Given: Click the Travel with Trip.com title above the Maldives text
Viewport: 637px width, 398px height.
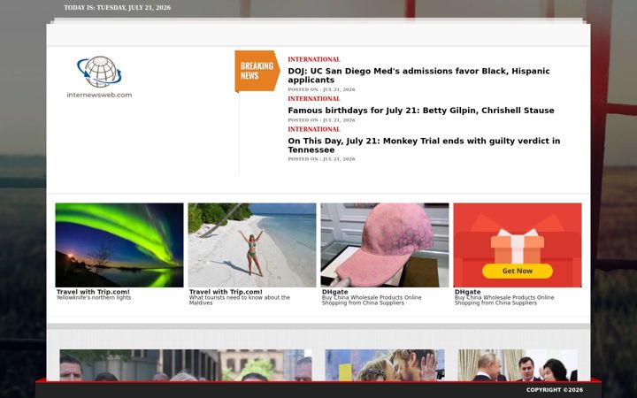Looking at the screenshot, I should click(226, 292).
